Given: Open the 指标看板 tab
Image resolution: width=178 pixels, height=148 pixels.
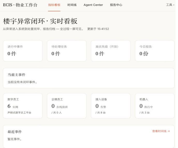Looking at the screenshot, I should click(x=54, y=5).
